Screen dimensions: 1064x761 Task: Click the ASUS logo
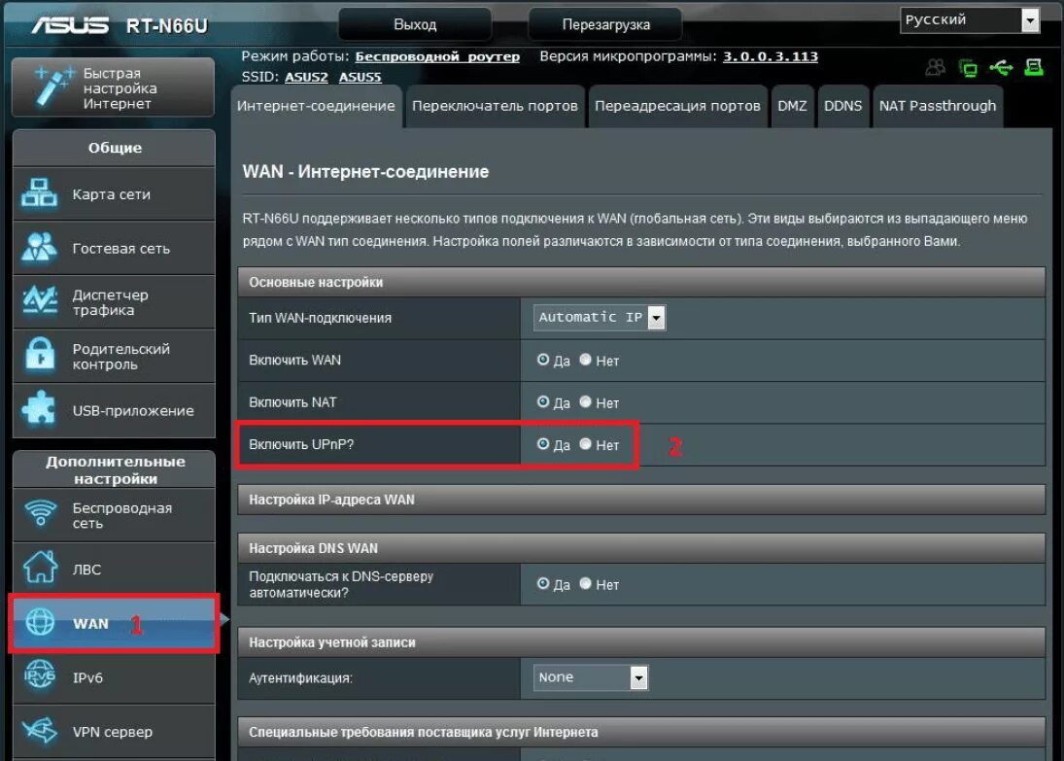[x=70, y=25]
